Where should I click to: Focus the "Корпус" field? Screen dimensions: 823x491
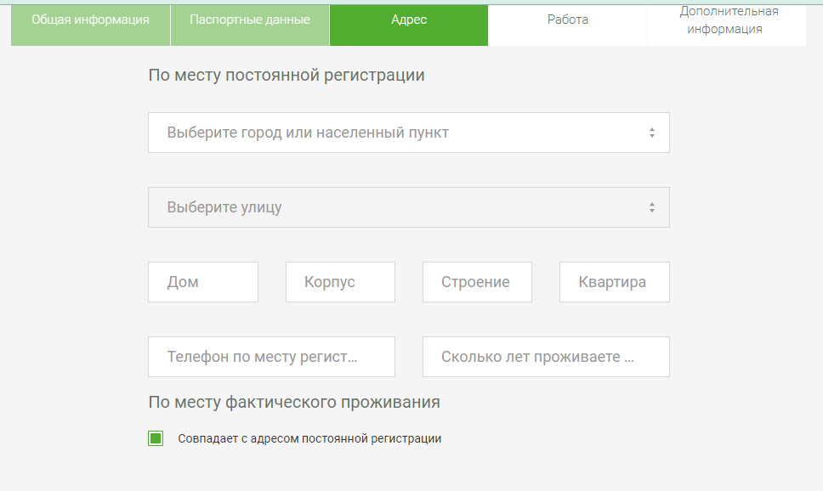(x=340, y=281)
